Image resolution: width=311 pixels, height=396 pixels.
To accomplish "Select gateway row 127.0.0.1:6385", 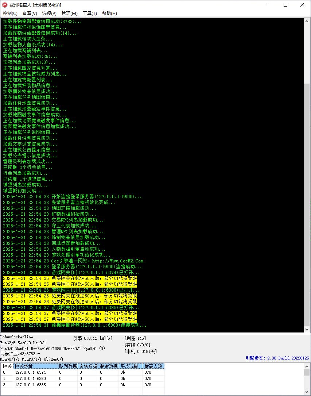I will [82, 385].
